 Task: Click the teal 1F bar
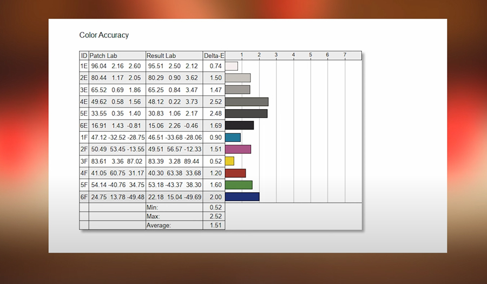pyautogui.click(x=233, y=137)
